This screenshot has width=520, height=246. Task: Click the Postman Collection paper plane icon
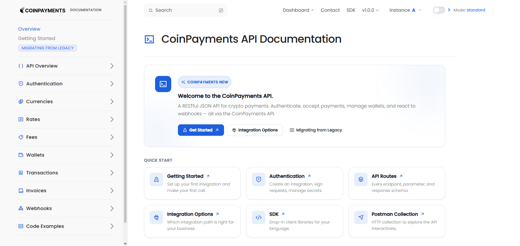(361, 217)
